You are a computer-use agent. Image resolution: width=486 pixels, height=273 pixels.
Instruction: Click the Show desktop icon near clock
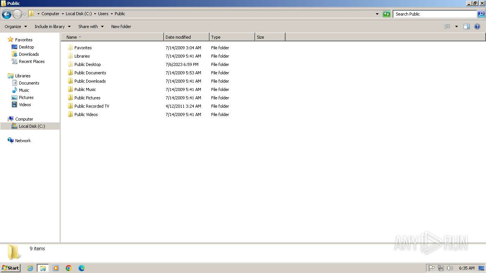tap(481, 268)
